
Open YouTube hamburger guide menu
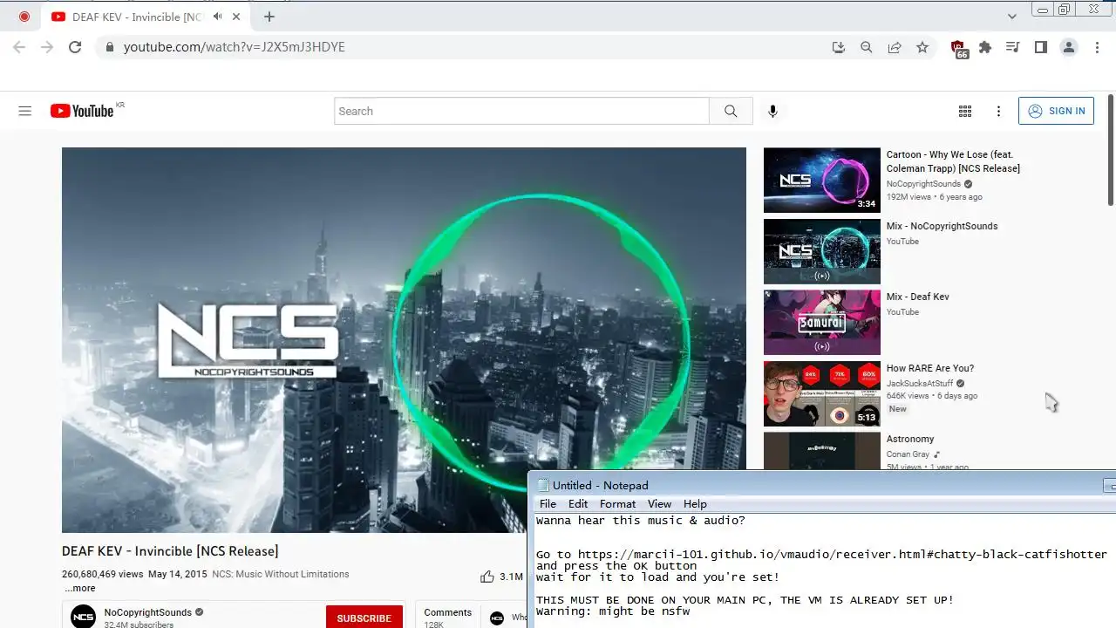(25, 111)
